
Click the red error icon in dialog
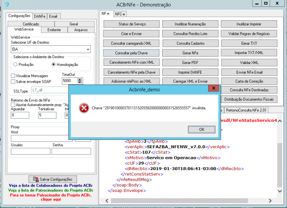coord(84,108)
